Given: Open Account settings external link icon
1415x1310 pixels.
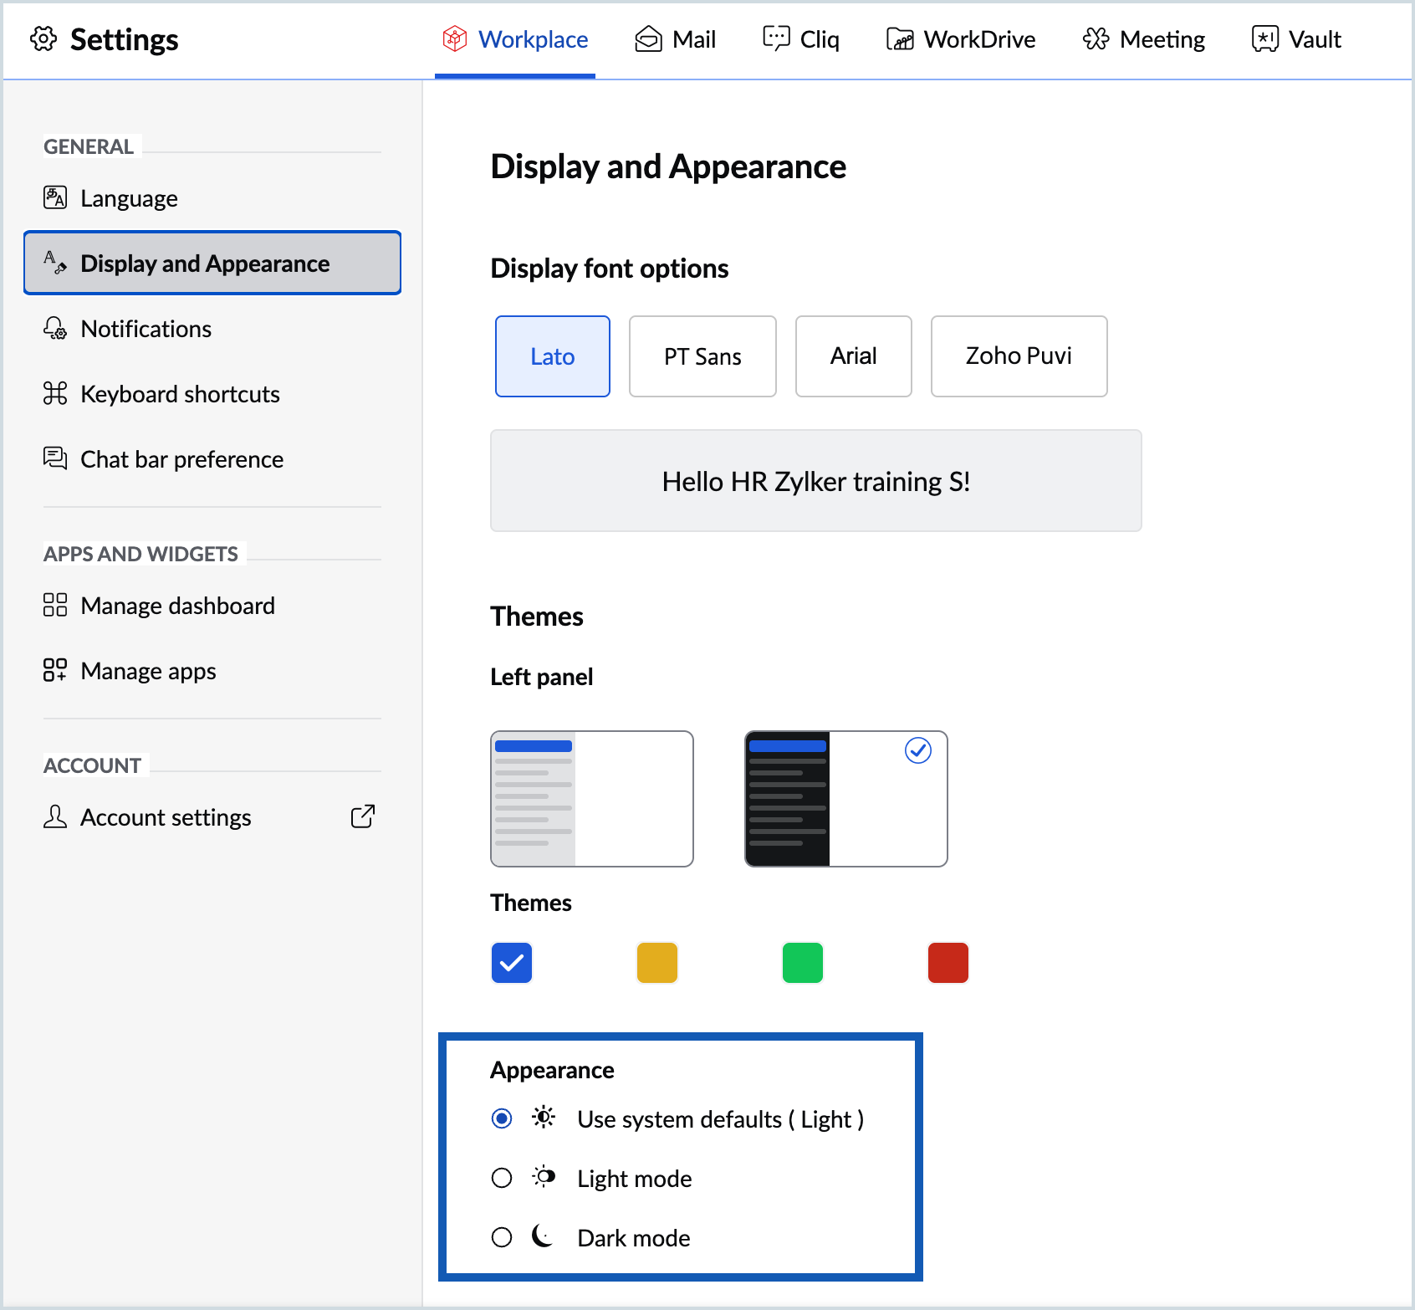Looking at the screenshot, I should [363, 816].
